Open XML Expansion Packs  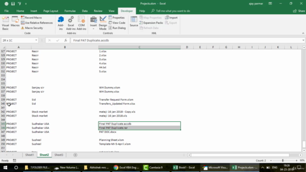pos(151,23)
